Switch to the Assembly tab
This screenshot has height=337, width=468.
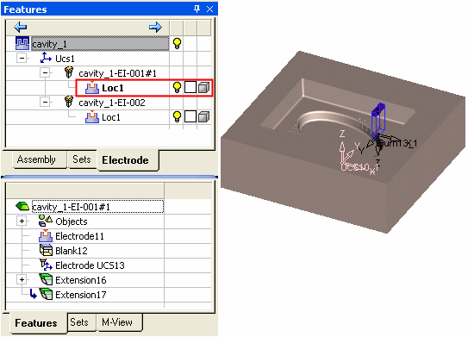point(36,159)
